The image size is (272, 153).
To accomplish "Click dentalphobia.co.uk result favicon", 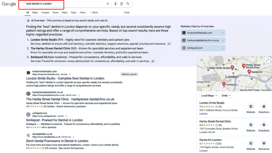I will click(x=28, y=135).
